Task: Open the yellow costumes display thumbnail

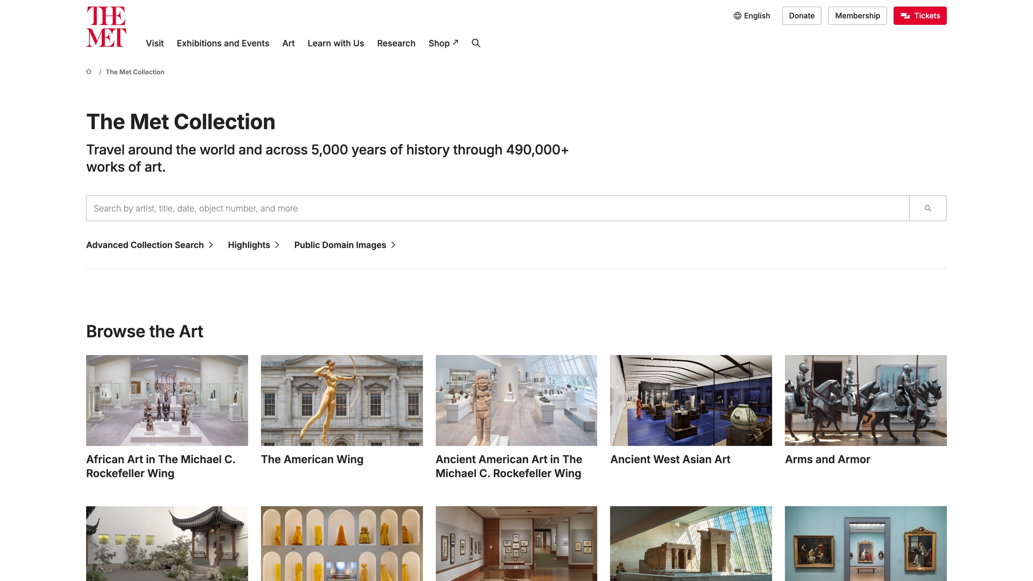Action: tap(342, 544)
